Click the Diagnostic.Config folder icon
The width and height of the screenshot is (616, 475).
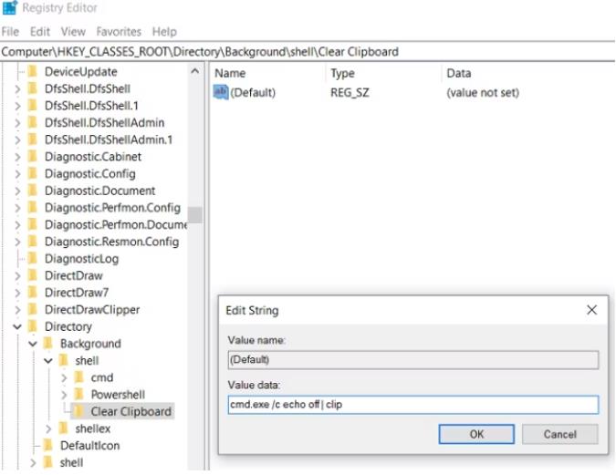[33, 173]
